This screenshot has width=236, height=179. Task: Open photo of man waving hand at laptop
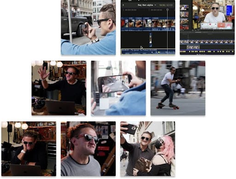pyautogui.click(x=59, y=88)
